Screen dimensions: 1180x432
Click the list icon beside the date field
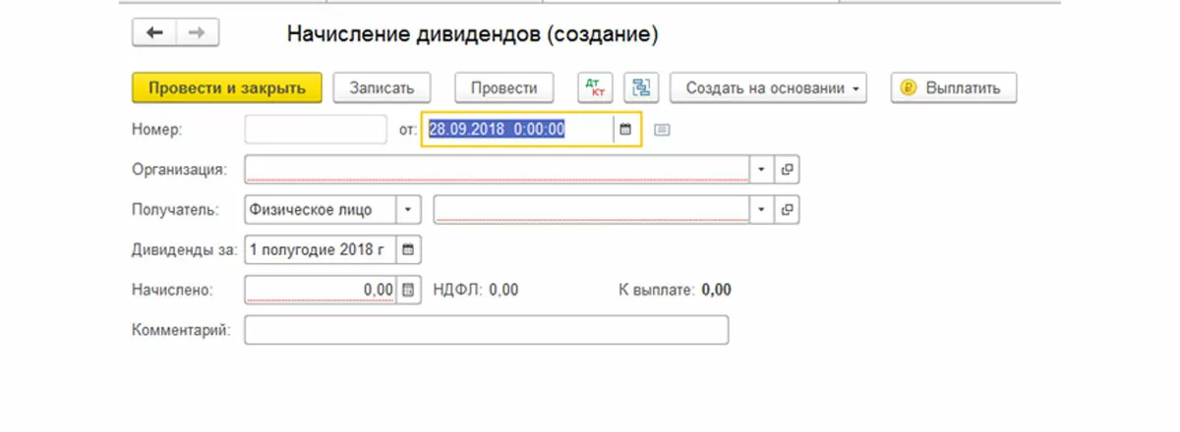[x=662, y=129]
